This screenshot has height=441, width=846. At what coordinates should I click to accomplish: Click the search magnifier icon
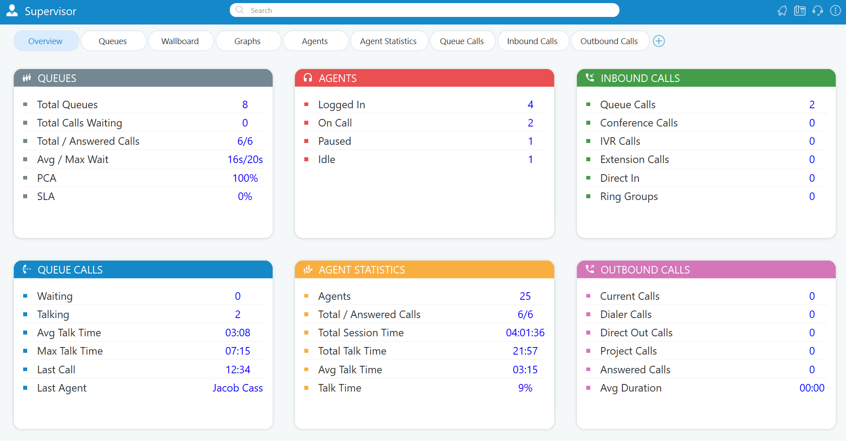click(240, 10)
